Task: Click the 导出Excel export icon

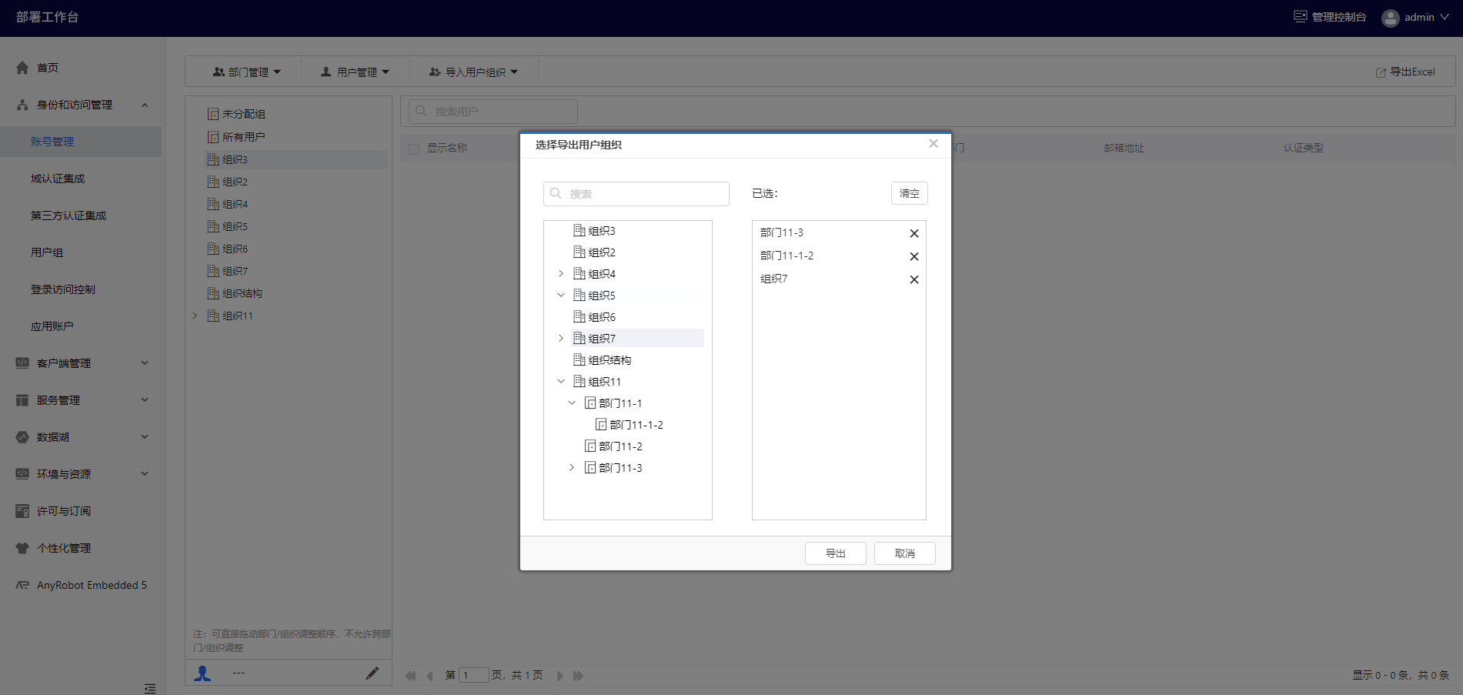Action: point(1381,72)
